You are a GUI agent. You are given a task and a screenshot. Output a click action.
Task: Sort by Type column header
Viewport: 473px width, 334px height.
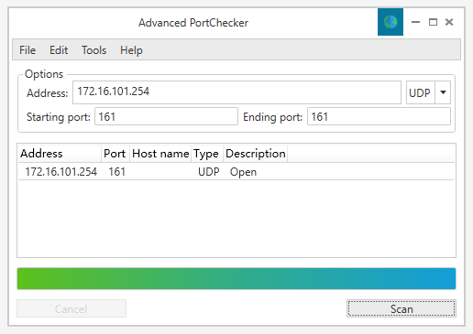click(x=207, y=154)
